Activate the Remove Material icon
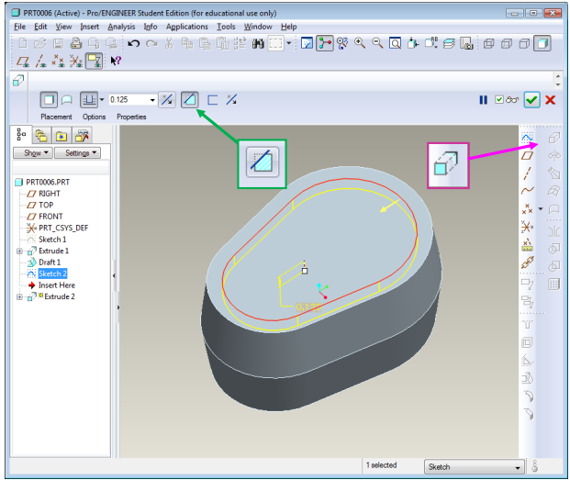This screenshot has width=570, height=480. pyautogui.click(x=189, y=99)
